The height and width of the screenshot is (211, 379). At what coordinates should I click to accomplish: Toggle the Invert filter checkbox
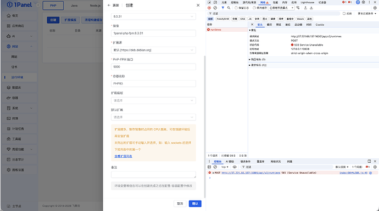tap(344, 14)
